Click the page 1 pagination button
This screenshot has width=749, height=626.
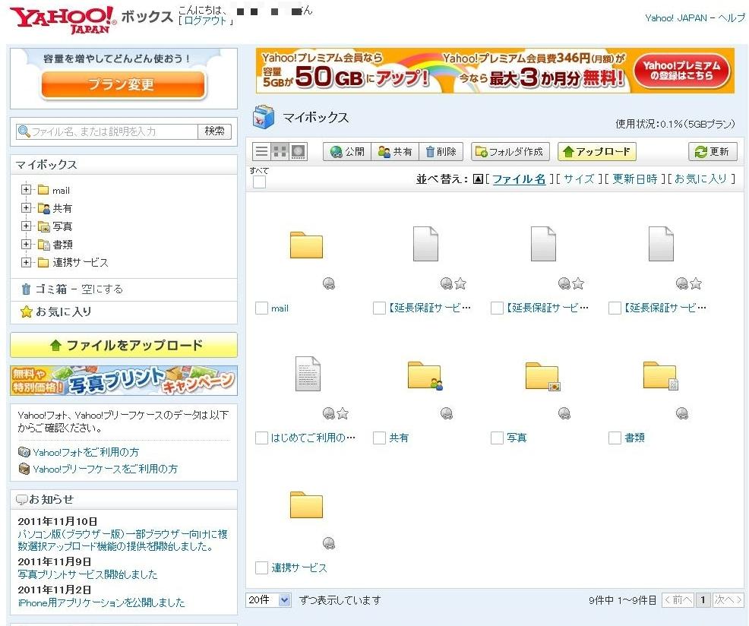tap(703, 599)
